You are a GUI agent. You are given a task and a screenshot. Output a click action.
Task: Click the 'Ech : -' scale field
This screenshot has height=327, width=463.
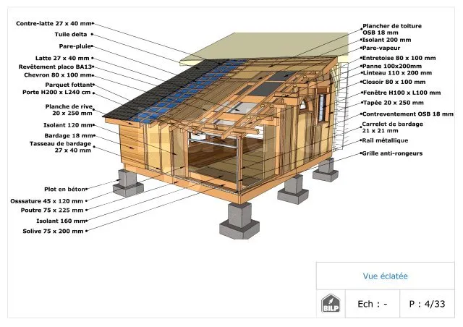(373, 304)
